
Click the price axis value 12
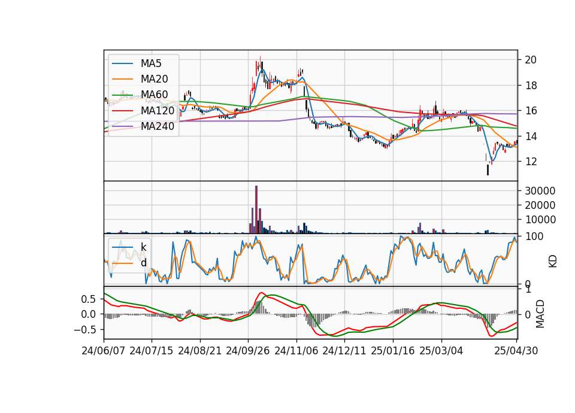click(531, 162)
